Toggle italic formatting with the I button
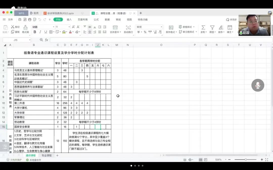273x170 pixels. point(40,32)
